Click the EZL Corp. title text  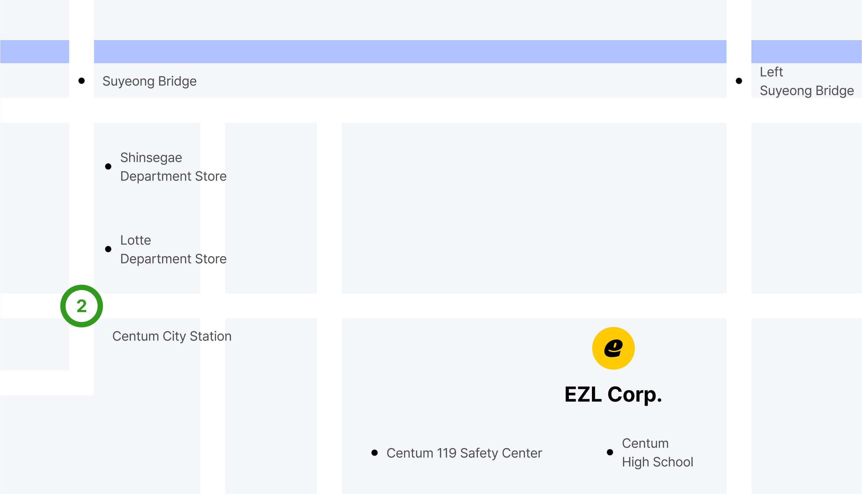click(x=613, y=394)
